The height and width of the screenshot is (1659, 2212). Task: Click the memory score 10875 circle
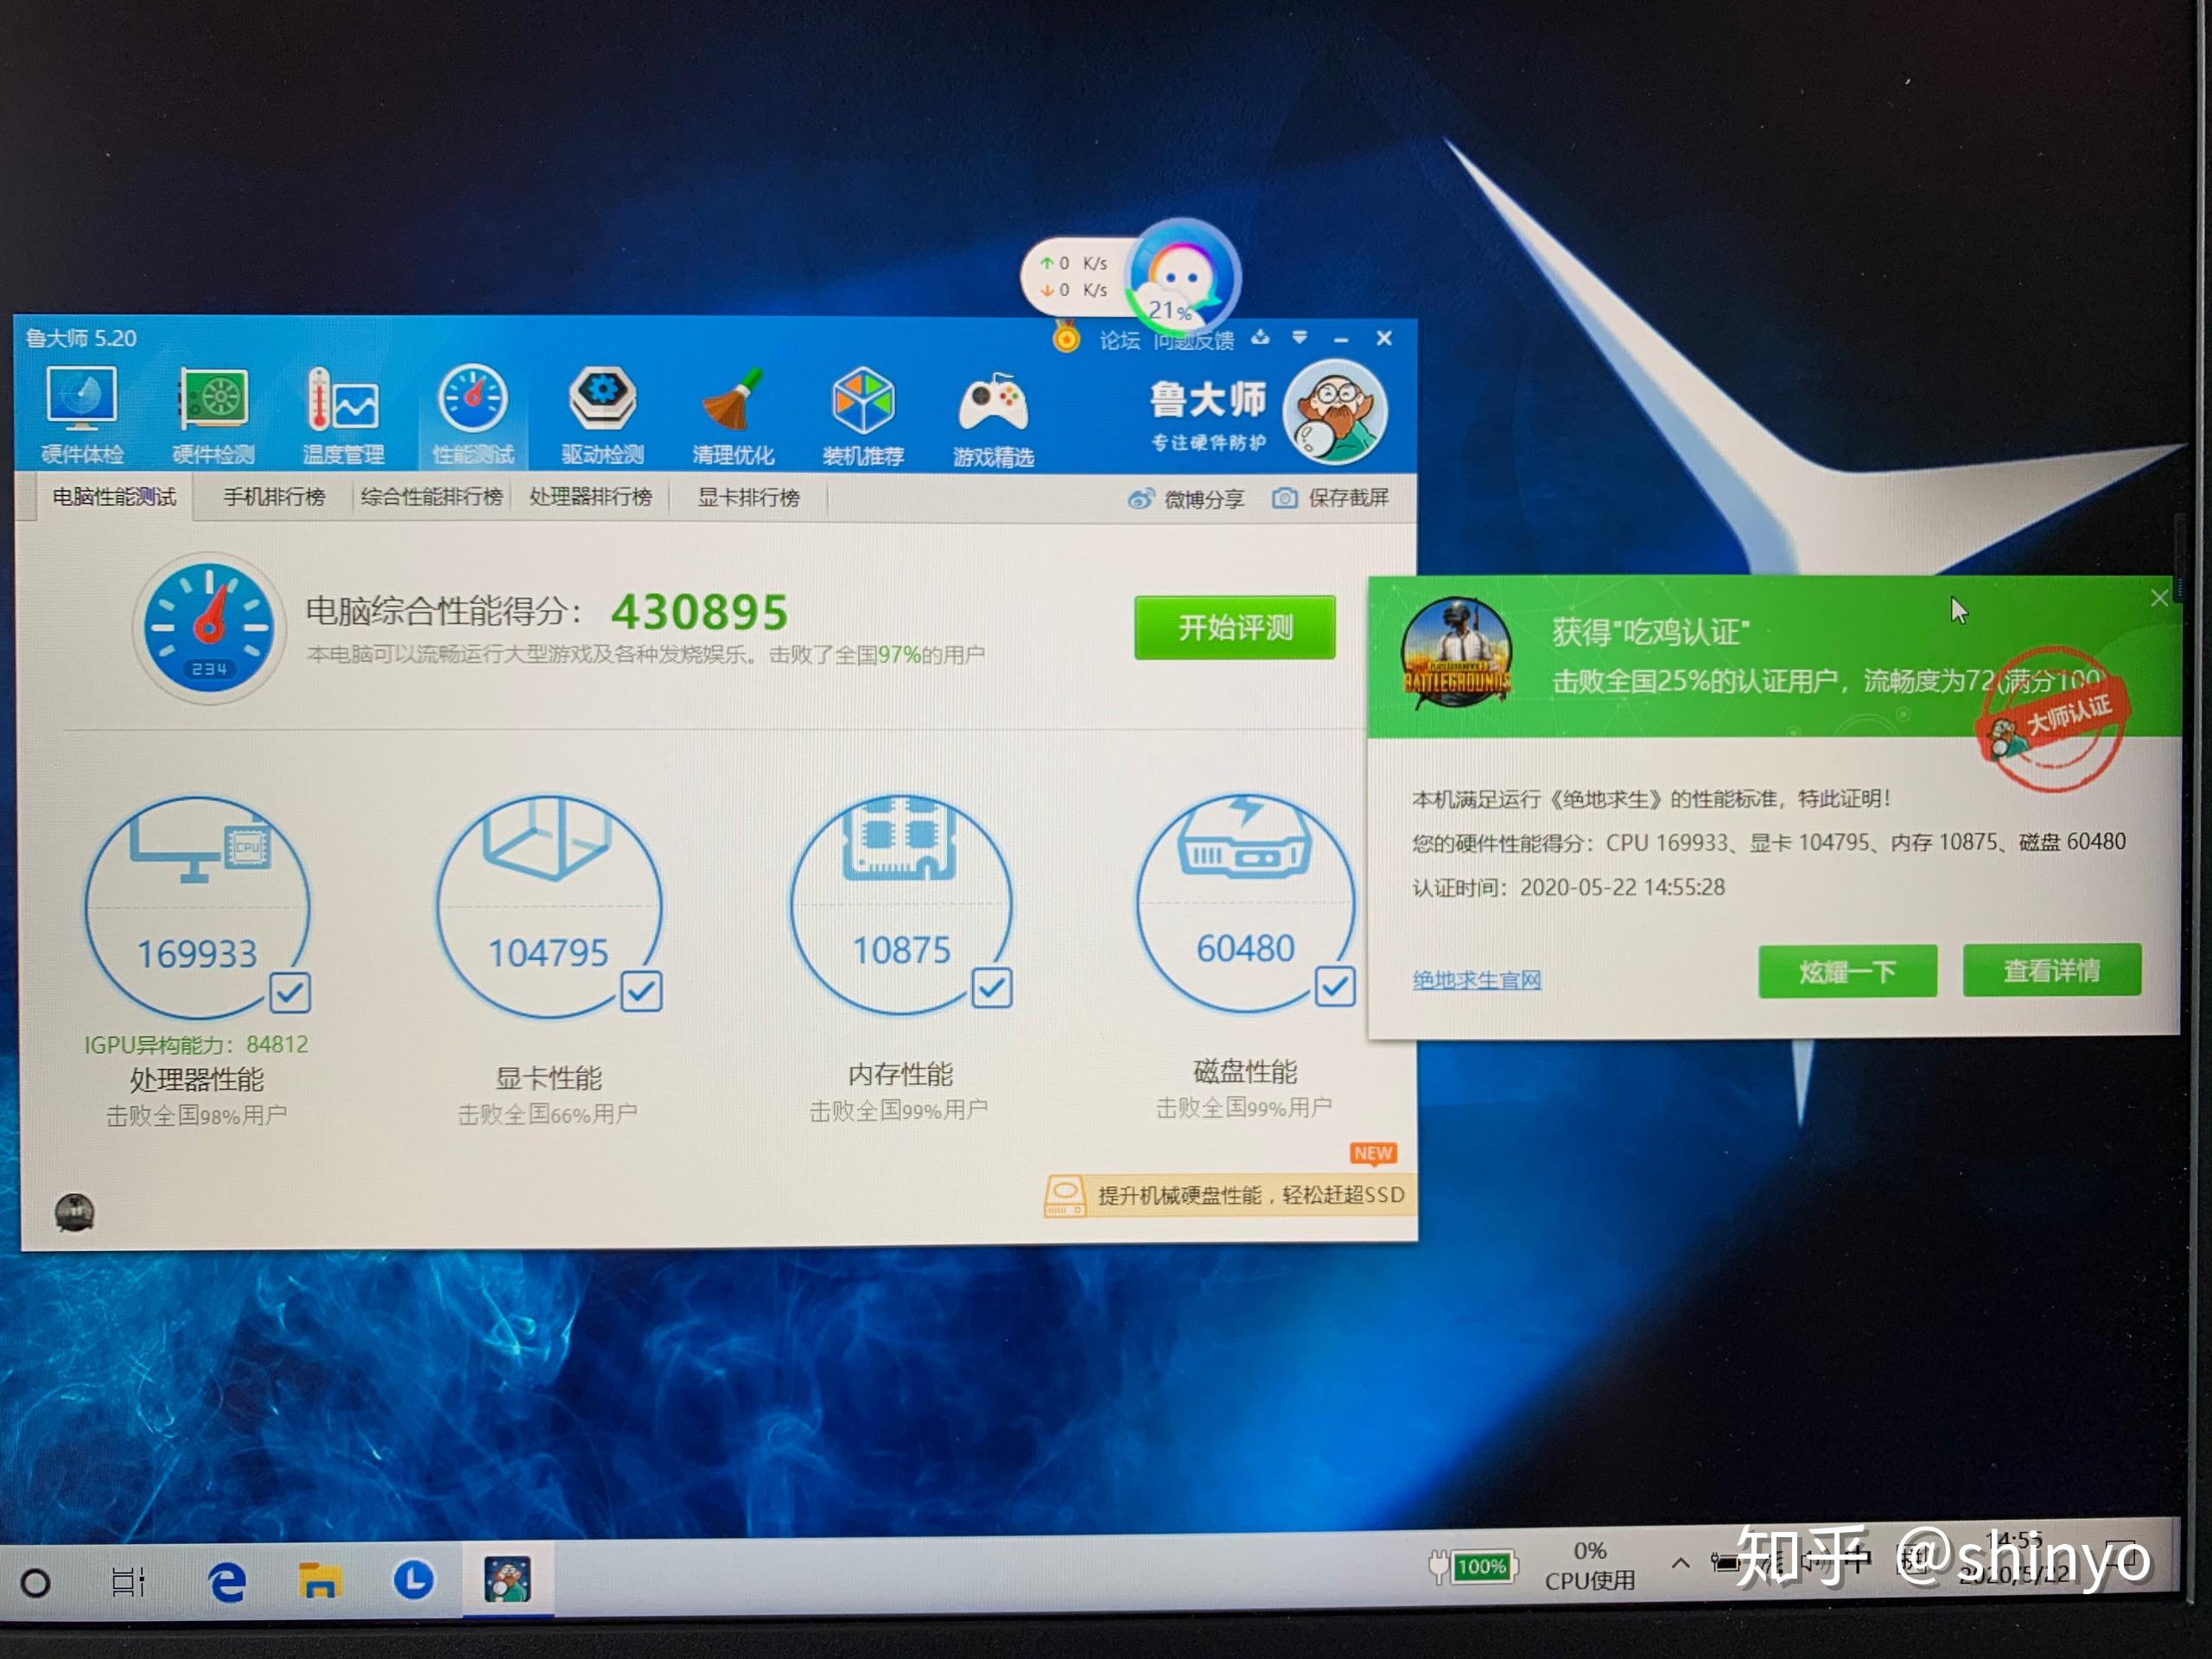coord(901,905)
